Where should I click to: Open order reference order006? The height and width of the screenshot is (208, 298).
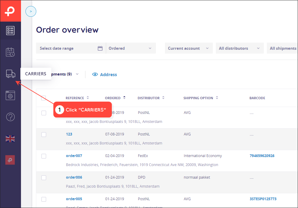74,177
